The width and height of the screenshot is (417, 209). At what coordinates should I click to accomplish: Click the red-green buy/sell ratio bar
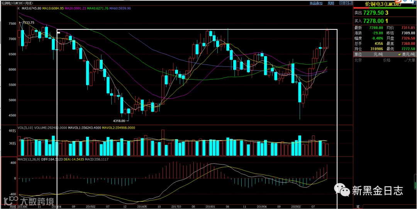[x=384, y=8]
